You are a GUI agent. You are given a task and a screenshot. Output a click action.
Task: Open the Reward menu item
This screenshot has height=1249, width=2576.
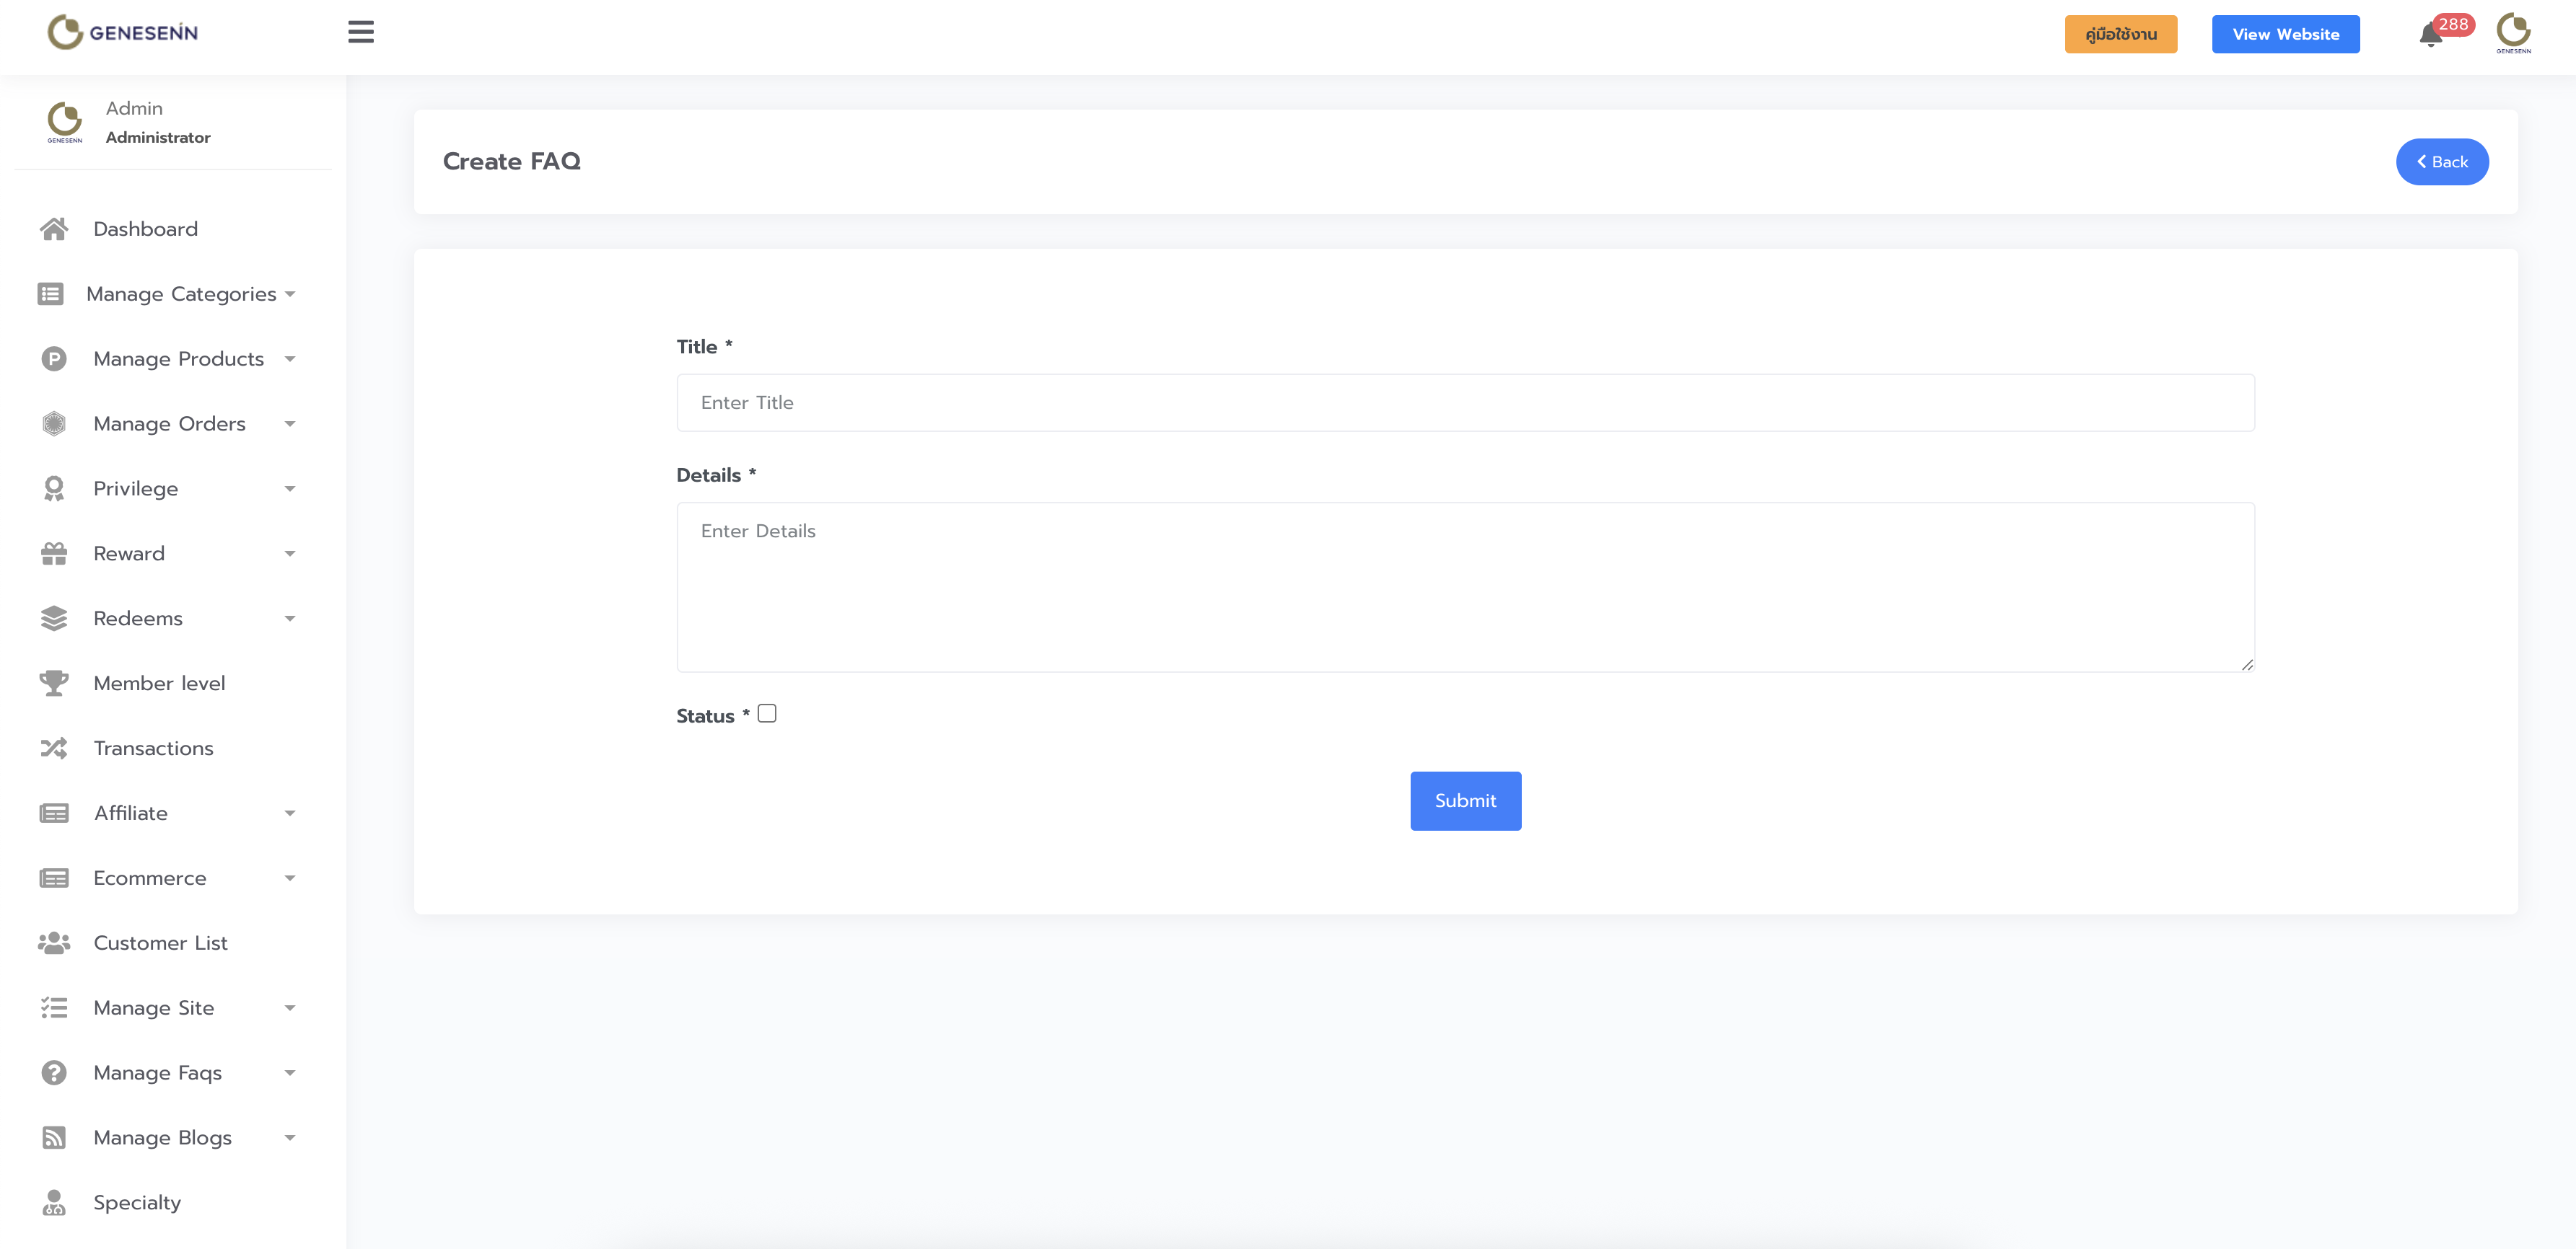pyautogui.click(x=129, y=554)
